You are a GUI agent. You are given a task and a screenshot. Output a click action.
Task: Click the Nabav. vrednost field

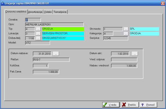(x=124, y=66)
